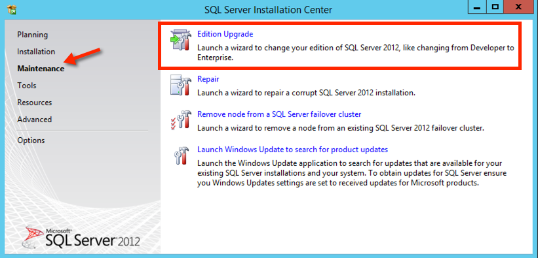Click the failover cluster removal description text
Screen dimensions: 538x258
(x=340, y=128)
